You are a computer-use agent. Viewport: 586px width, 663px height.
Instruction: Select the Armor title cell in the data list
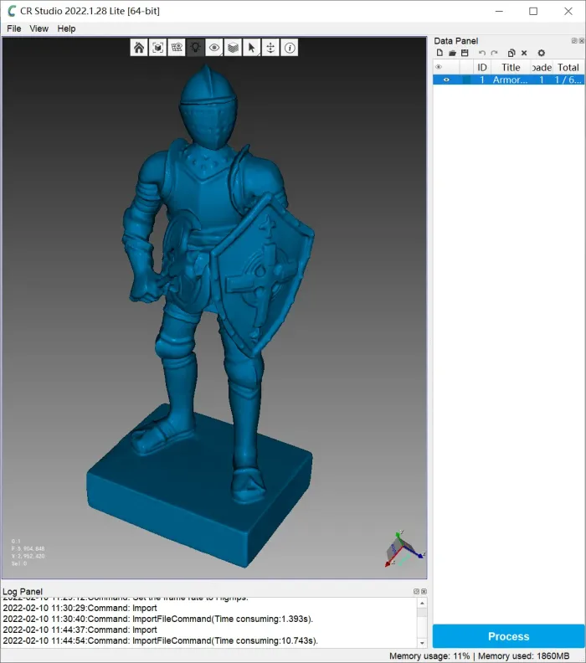(510, 80)
